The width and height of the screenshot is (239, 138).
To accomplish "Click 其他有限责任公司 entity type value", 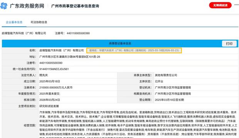I will (x=166, y=75).
